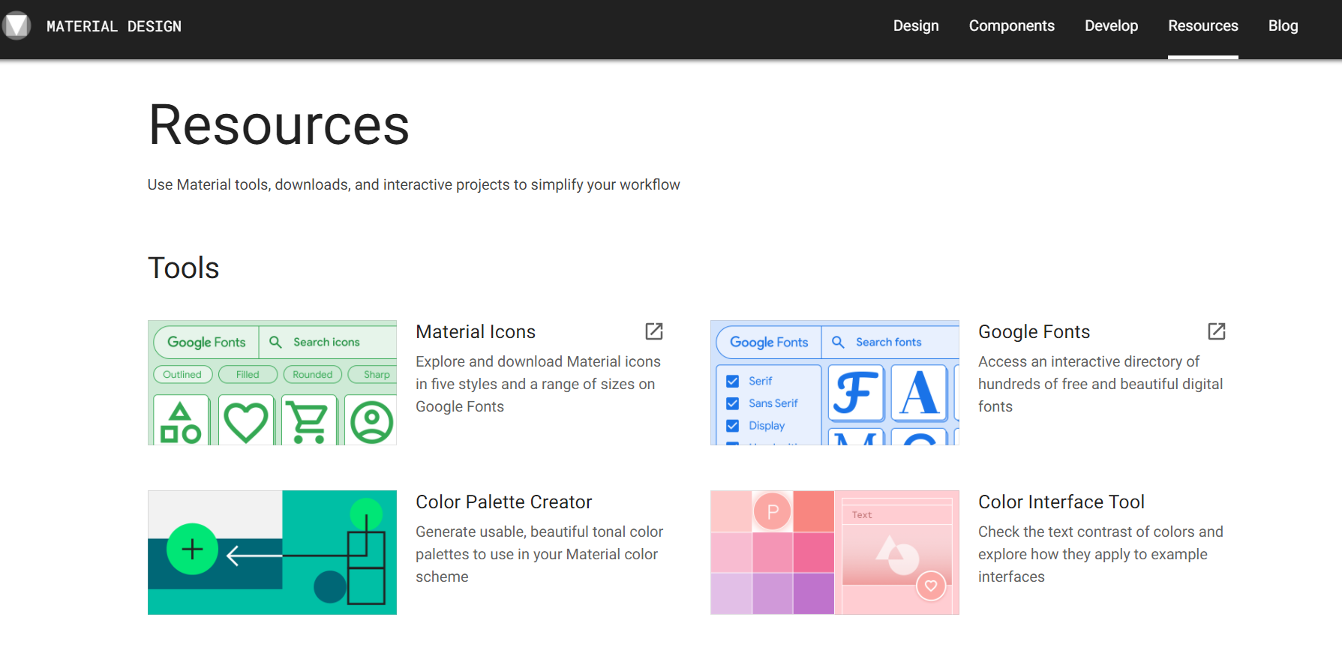Click the 'Check the text contrast' description
This screenshot has height=650, width=1342.
(1100, 554)
